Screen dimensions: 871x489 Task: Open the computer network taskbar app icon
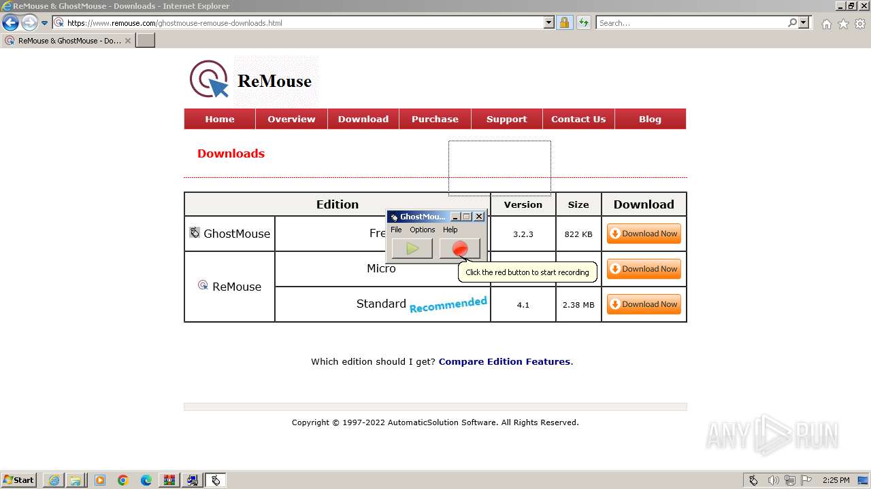click(x=193, y=480)
